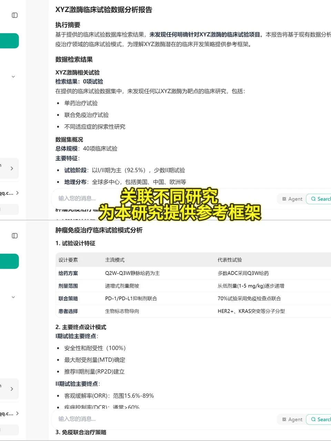Click the 执行摘要 heading
Image resolution: width=331 pixels, height=441 pixels.
[68, 25]
